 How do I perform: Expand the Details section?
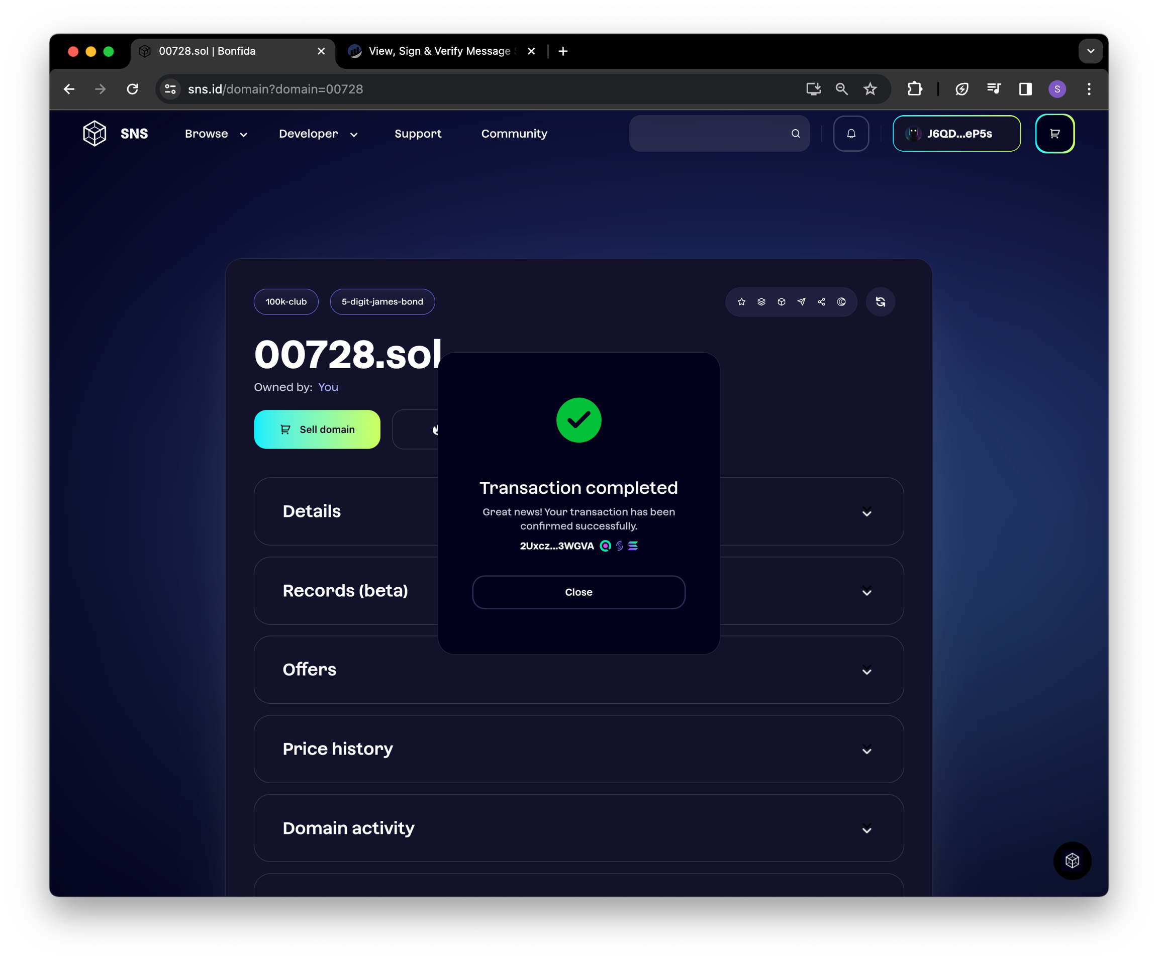[x=866, y=512]
